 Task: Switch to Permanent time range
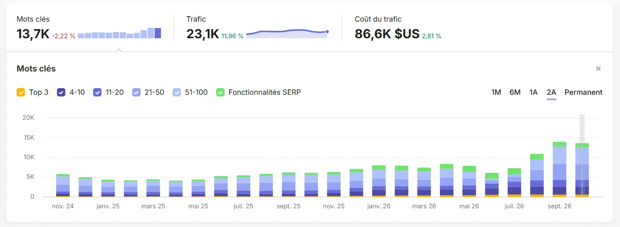[583, 92]
